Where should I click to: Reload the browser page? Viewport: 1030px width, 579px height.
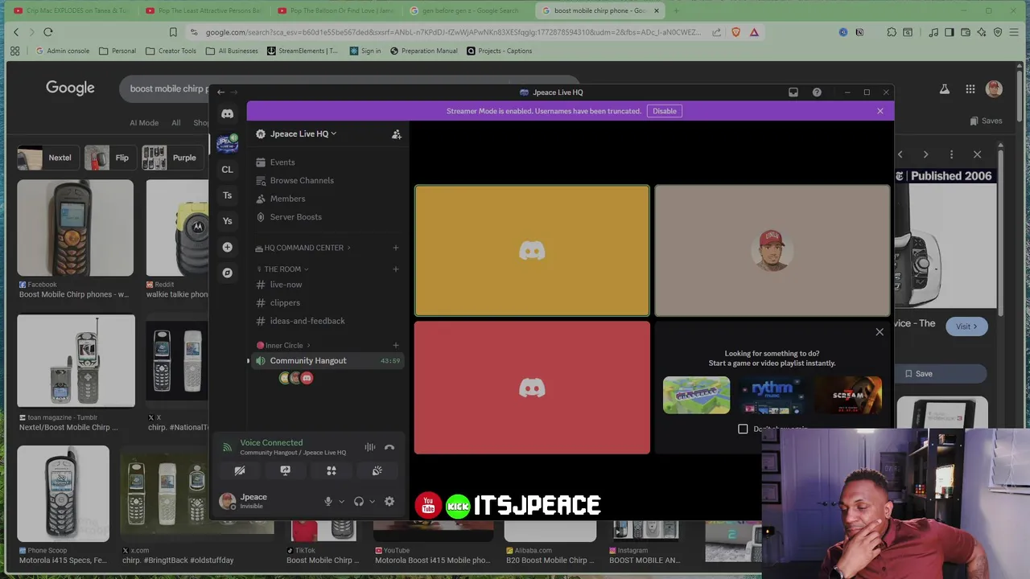[47, 32]
